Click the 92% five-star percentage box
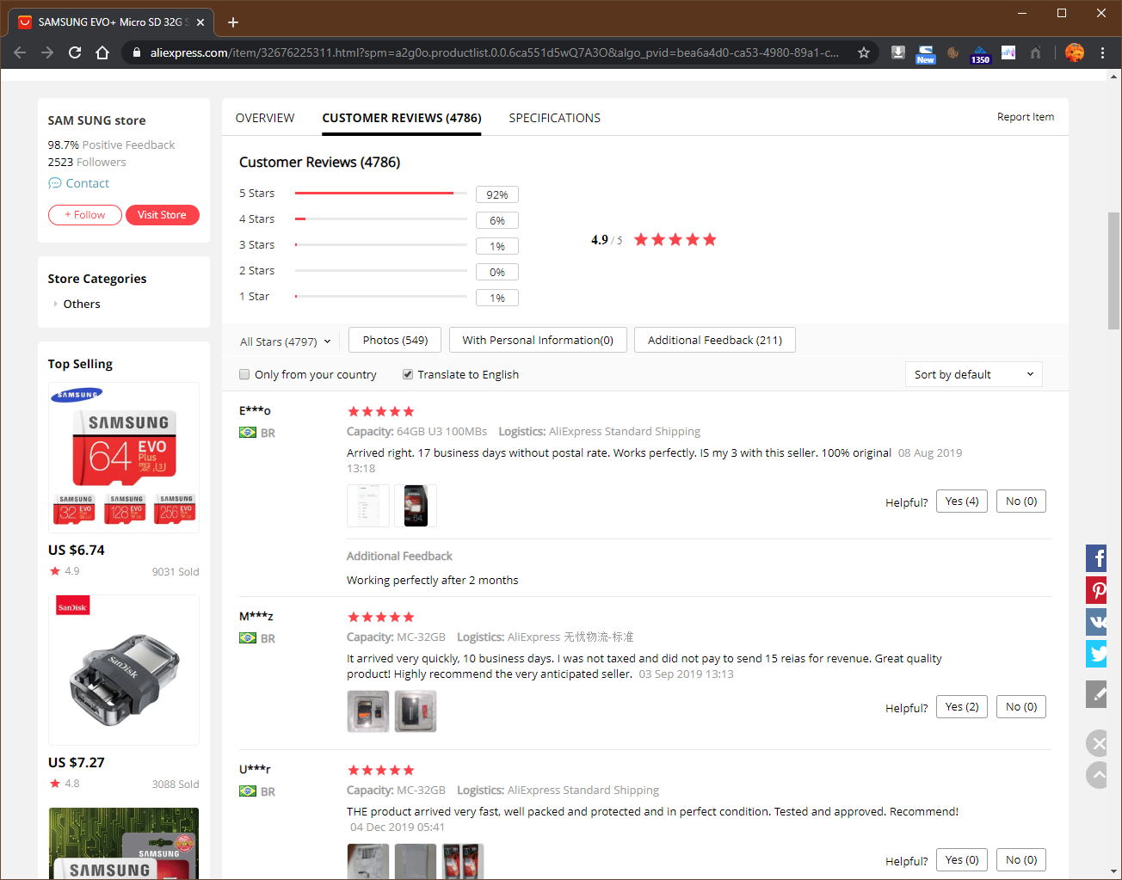 pos(497,194)
